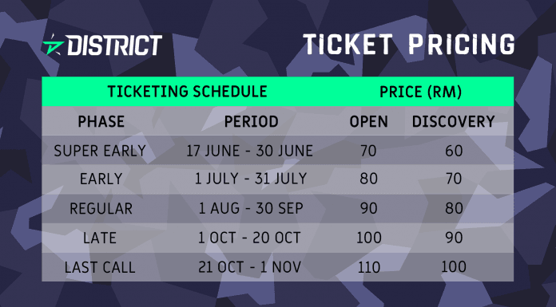Screen dimensions: 556x307
Task: Click the Super Early open price 70
Action: point(368,151)
